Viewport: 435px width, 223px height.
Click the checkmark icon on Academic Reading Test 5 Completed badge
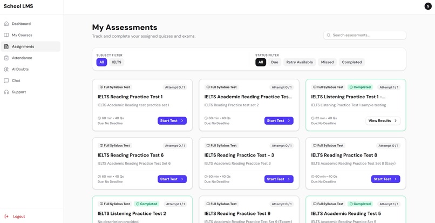pyautogui.click(x=351, y=204)
